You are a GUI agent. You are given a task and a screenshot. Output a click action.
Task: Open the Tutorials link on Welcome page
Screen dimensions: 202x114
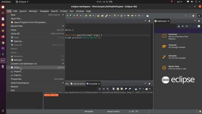tap(172, 45)
